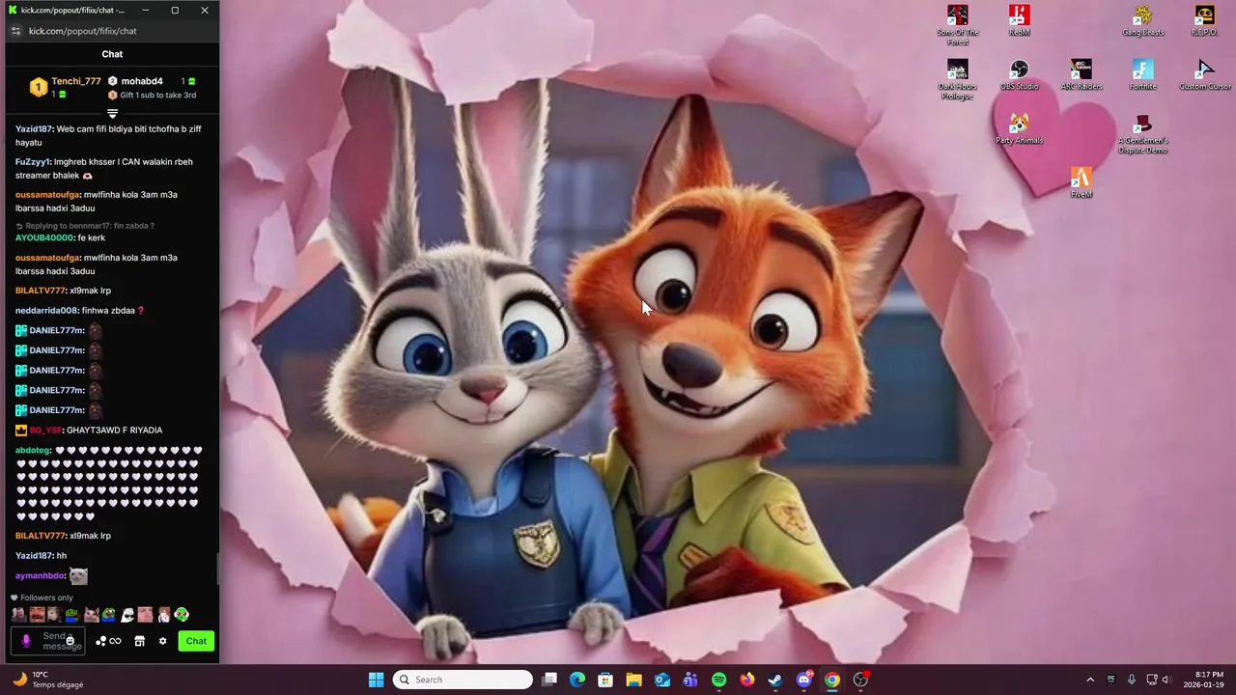Open OBS from the taskbar
This screenshot has width=1236, height=695.
point(860,680)
